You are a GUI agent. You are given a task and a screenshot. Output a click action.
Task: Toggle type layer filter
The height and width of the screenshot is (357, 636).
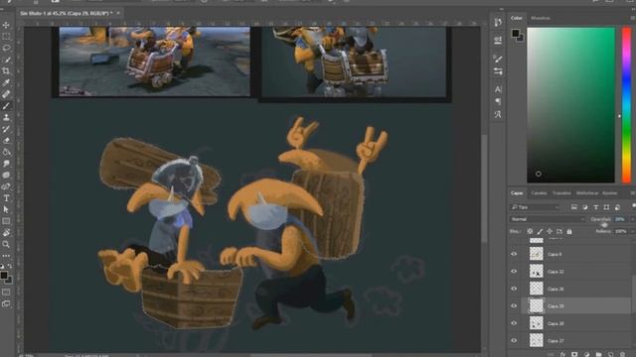(595, 207)
